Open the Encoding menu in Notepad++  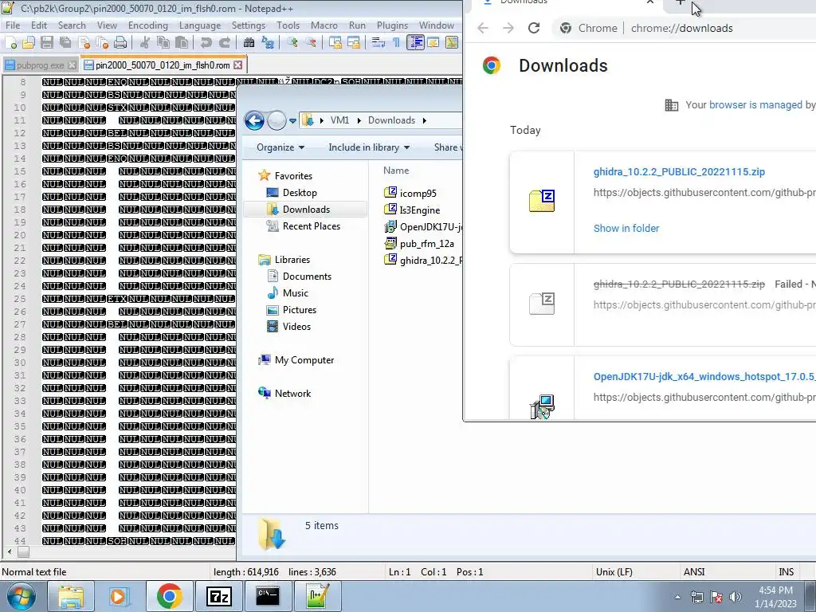tap(147, 25)
